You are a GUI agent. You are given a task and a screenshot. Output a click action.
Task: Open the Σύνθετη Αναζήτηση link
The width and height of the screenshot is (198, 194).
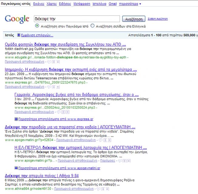point(158,19)
